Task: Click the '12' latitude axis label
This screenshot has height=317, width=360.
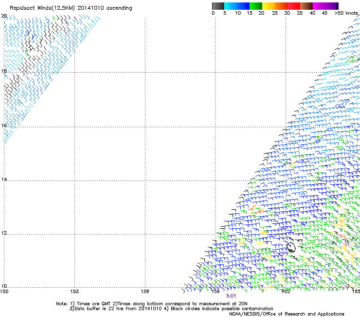Action: point(4,233)
